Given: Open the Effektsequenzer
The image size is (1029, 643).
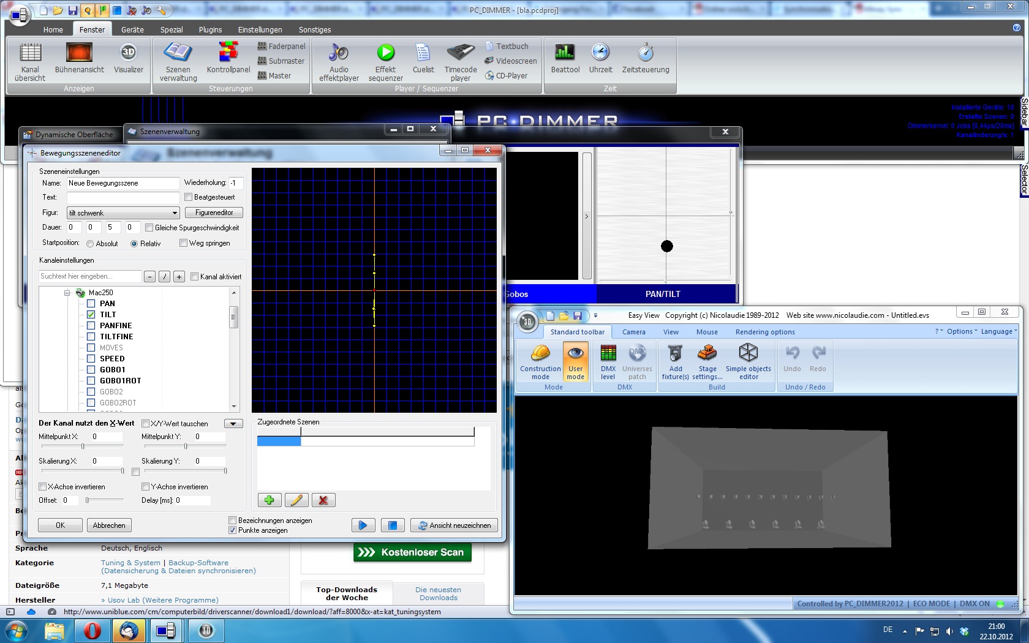Looking at the screenshot, I should pos(385,62).
